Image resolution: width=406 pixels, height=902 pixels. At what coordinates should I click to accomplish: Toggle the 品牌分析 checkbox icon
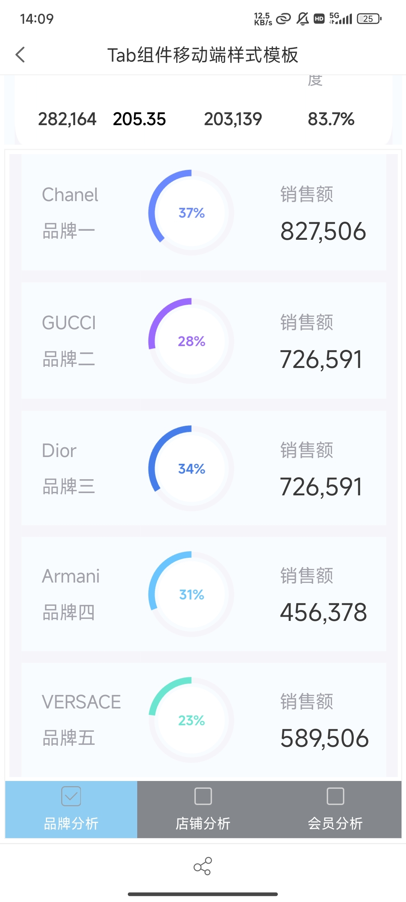coord(71,796)
